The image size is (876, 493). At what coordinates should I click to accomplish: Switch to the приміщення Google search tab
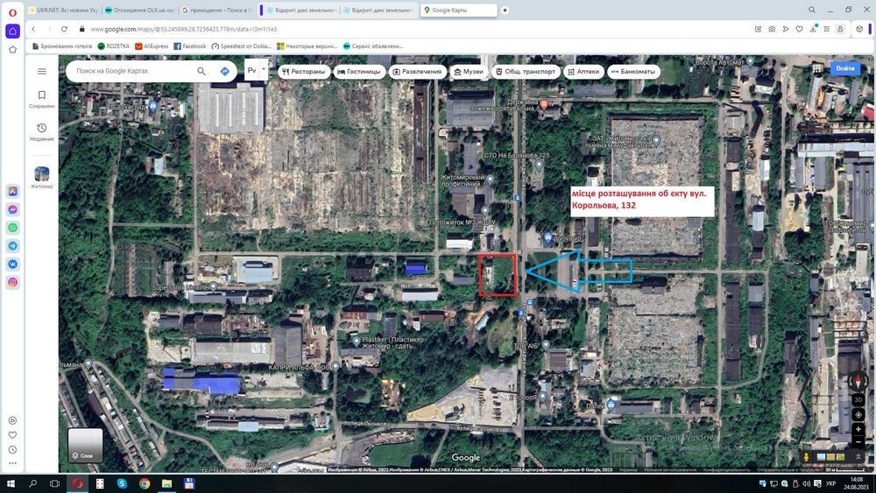(216, 10)
